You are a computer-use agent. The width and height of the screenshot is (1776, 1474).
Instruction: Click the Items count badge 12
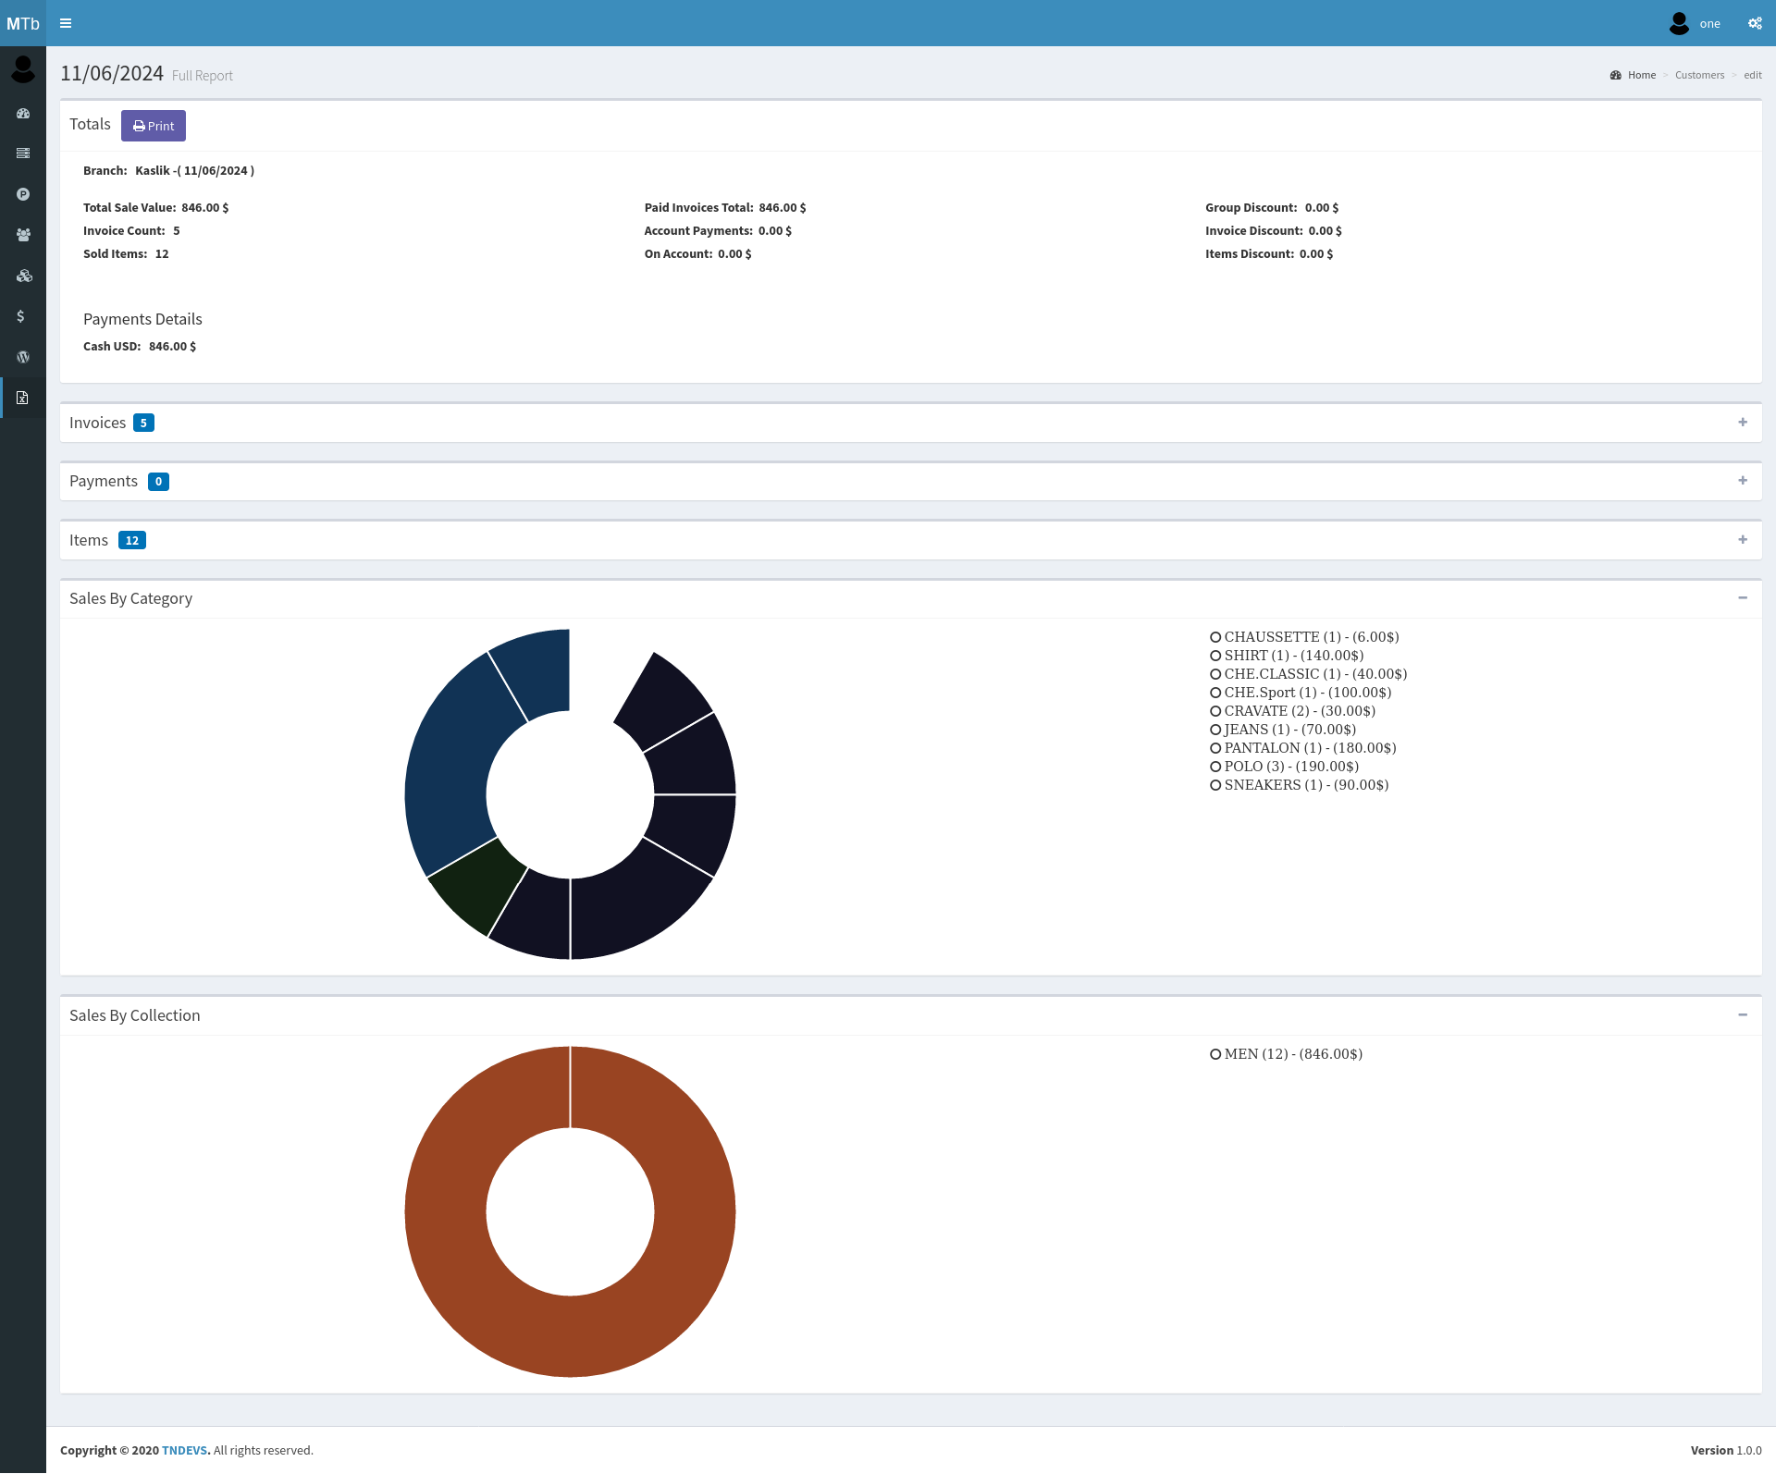click(132, 541)
